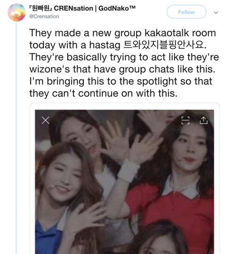Tap the scan frame icon on photo
The width and height of the screenshot is (226, 254).
point(186,120)
